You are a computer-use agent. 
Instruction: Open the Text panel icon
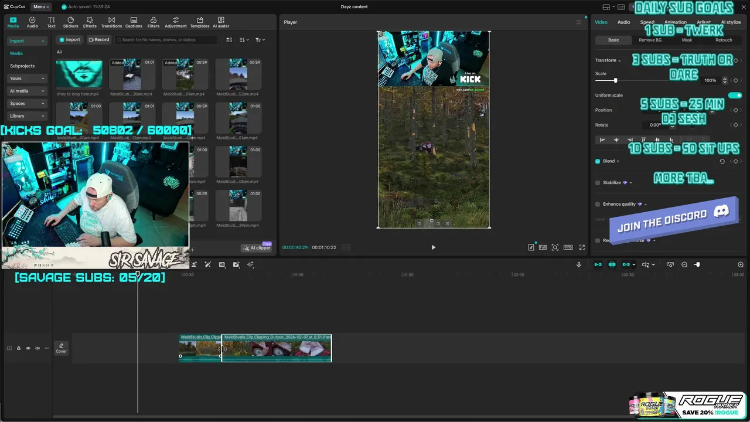(52, 22)
